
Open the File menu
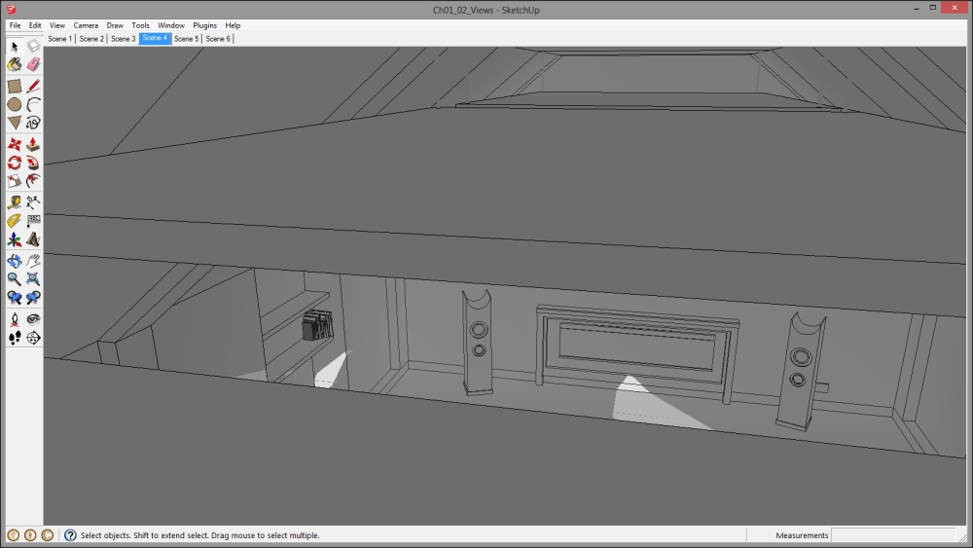click(x=15, y=25)
